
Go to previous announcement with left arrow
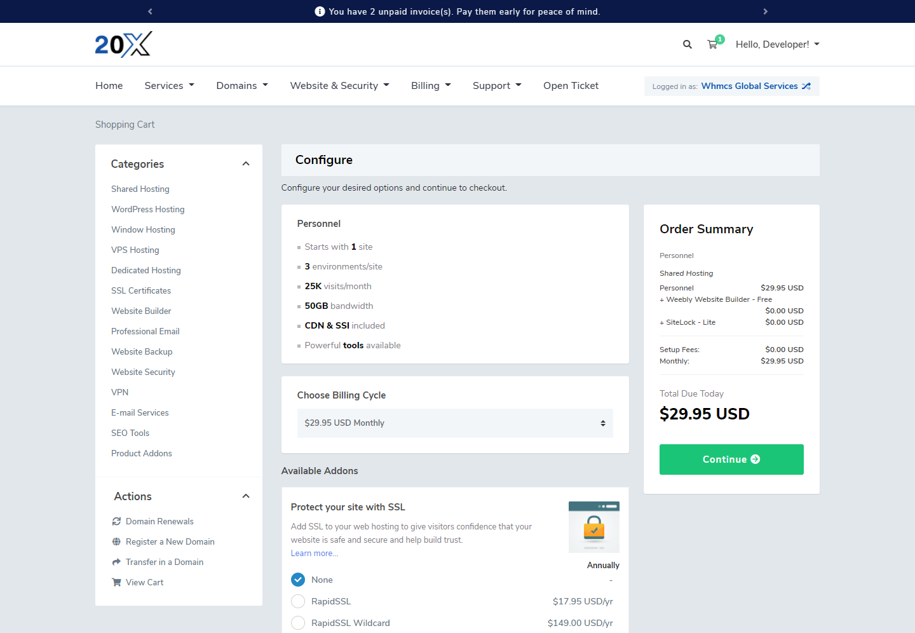(150, 11)
